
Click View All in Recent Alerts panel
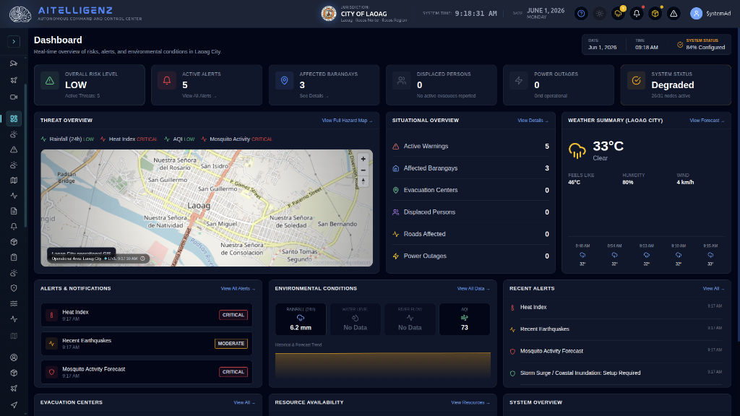[x=713, y=288]
